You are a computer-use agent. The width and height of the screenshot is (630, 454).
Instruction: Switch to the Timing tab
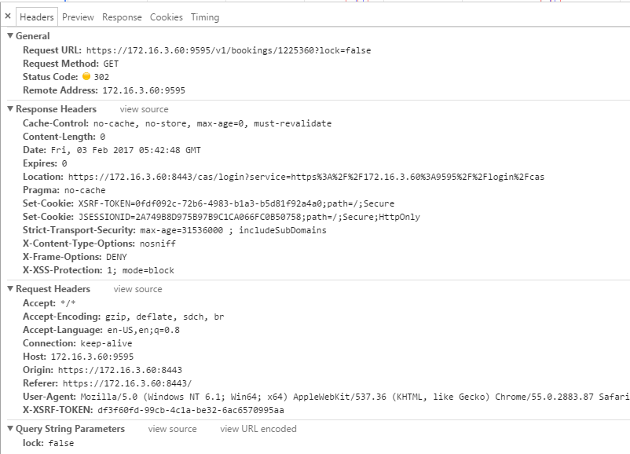pyautogui.click(x=205, y=17)
